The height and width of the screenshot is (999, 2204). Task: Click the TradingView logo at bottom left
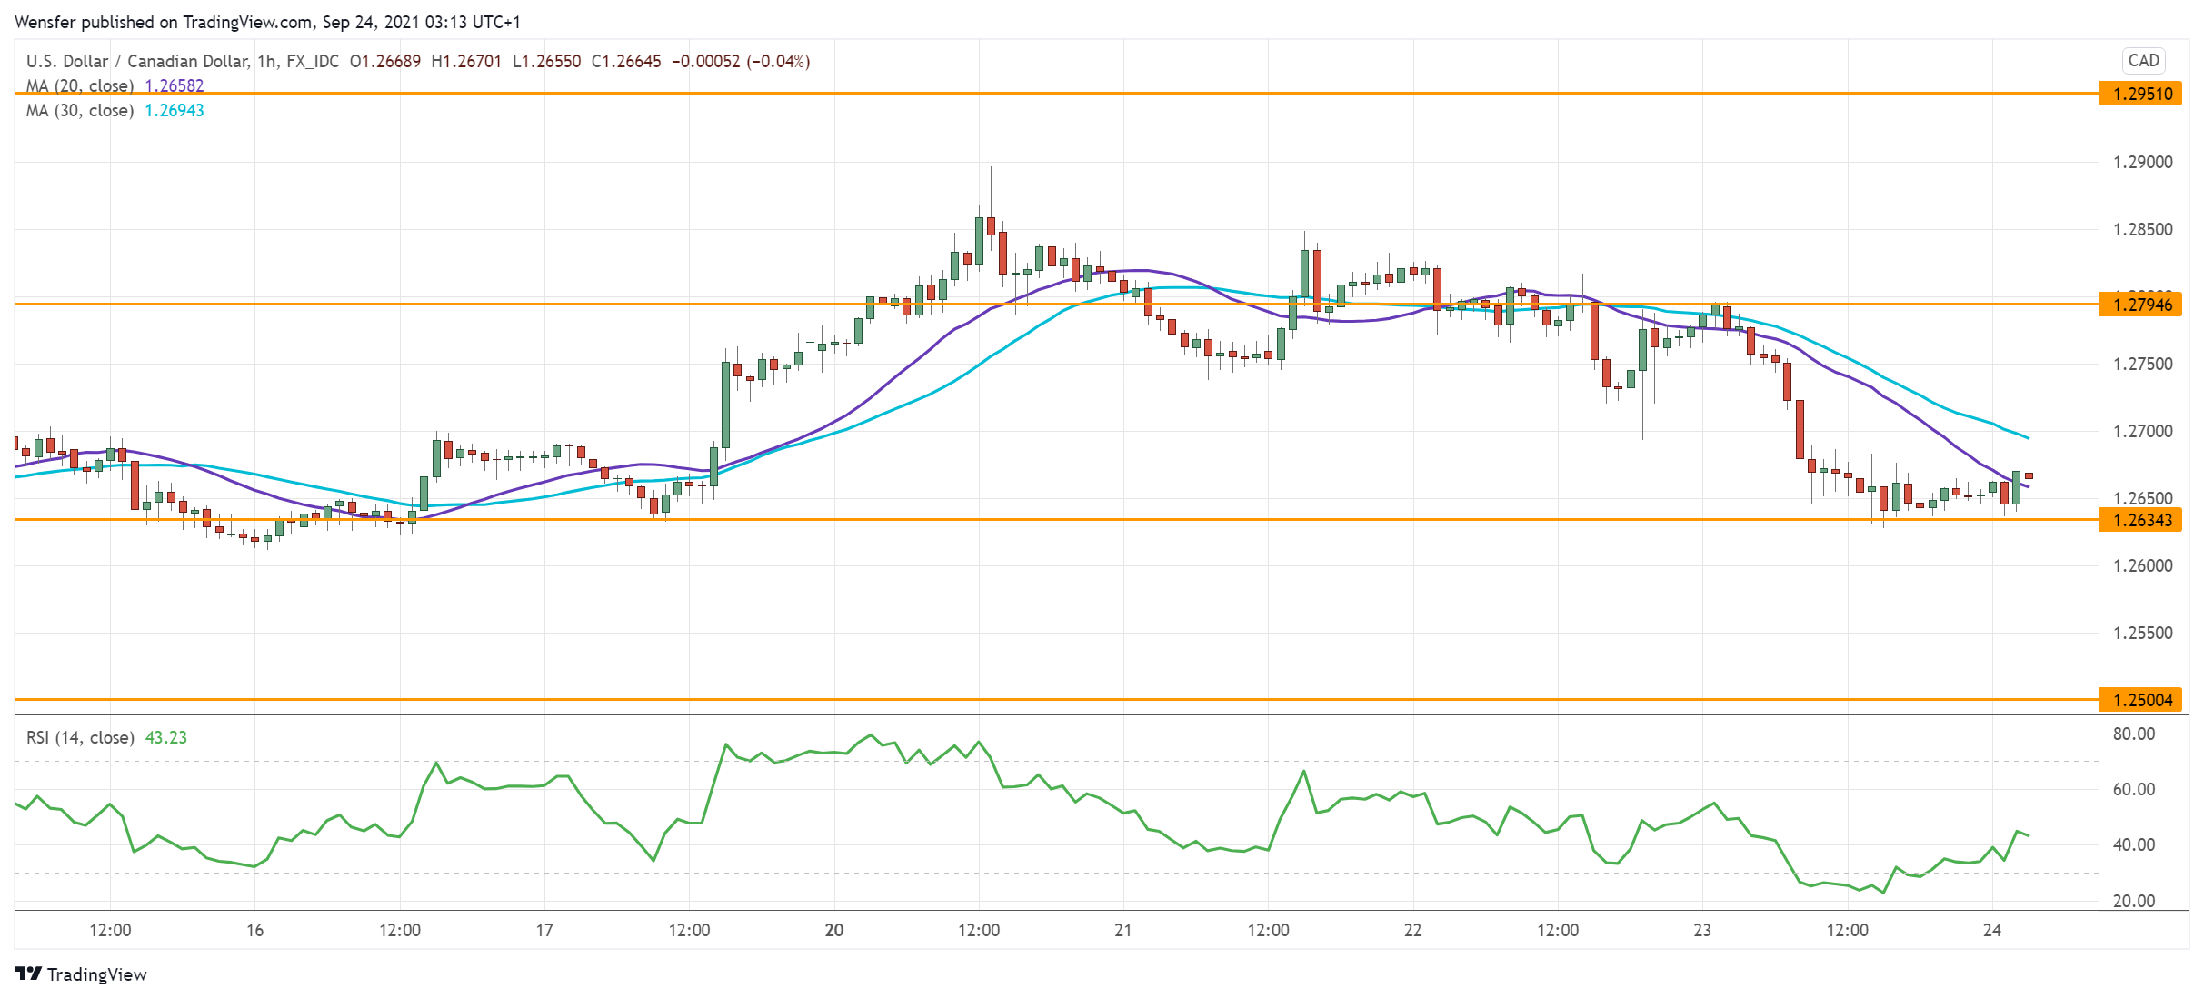click(x=87, y=974)
